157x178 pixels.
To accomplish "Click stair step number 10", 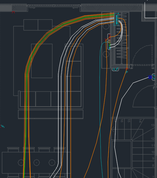I will pos(153,152).
